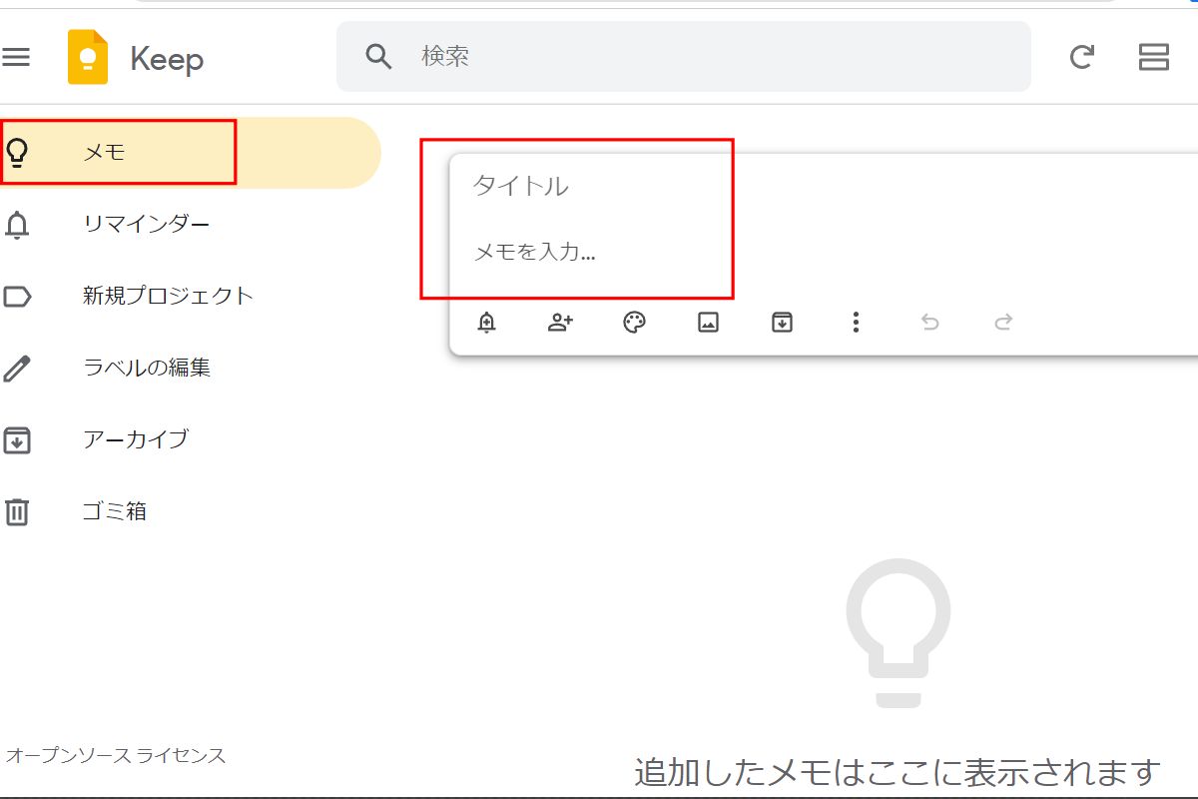Click the archive icon in note toolbar

pos(782,323)
